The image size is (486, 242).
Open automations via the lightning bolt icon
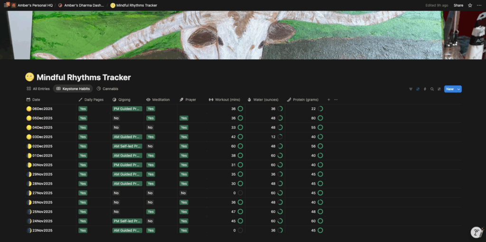425,89
